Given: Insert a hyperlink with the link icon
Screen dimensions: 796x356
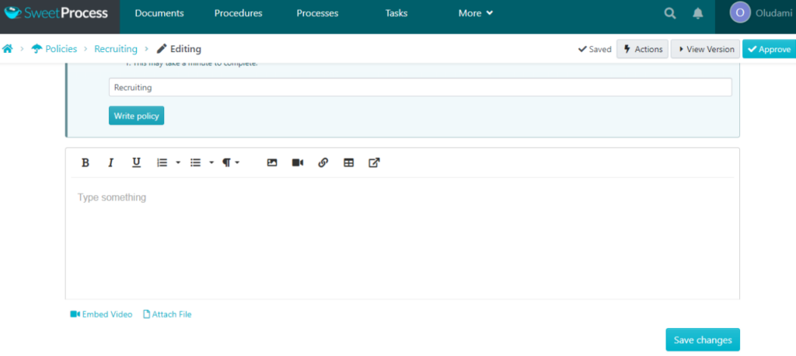Looking at the screenshot, I should click(323, 162).
